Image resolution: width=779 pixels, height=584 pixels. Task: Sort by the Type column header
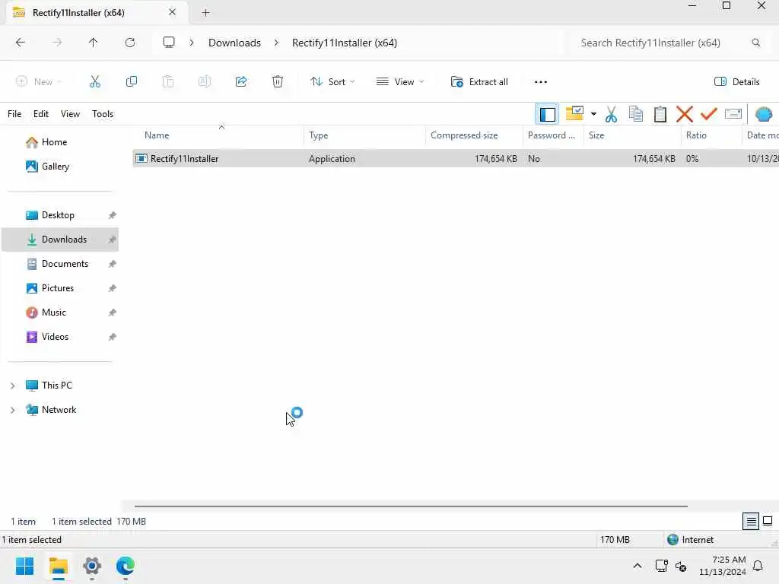[364, 135]
